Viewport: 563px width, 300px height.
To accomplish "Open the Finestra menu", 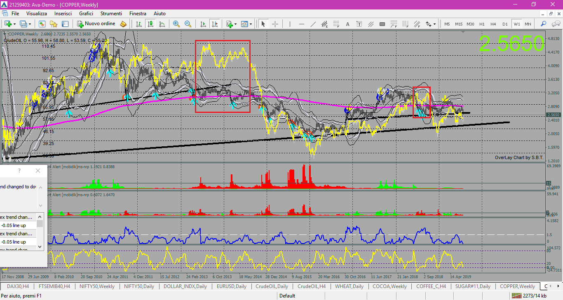I will point(138,14).
